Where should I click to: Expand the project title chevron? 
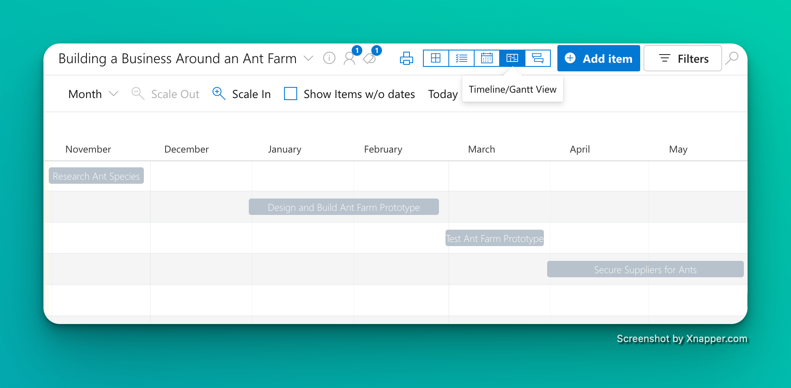coord(309,59)
